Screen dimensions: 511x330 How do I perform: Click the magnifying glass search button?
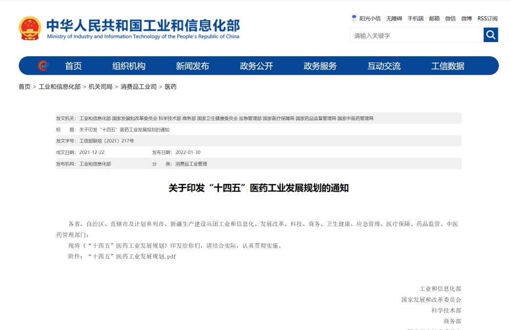(x=490, y=35)
